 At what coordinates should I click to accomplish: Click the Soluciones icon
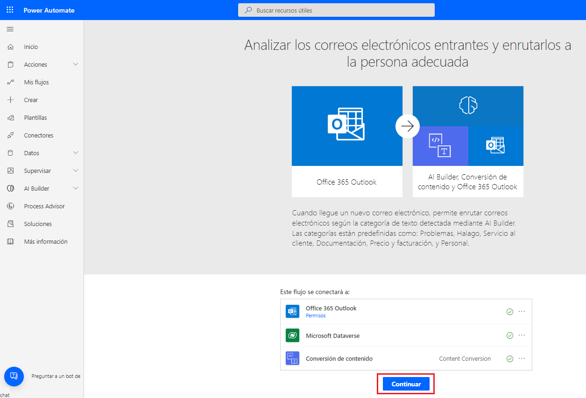10,224
